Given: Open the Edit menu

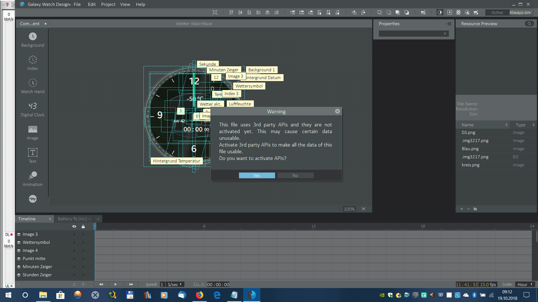Looking at the screenshot, I should pos(92,4).
